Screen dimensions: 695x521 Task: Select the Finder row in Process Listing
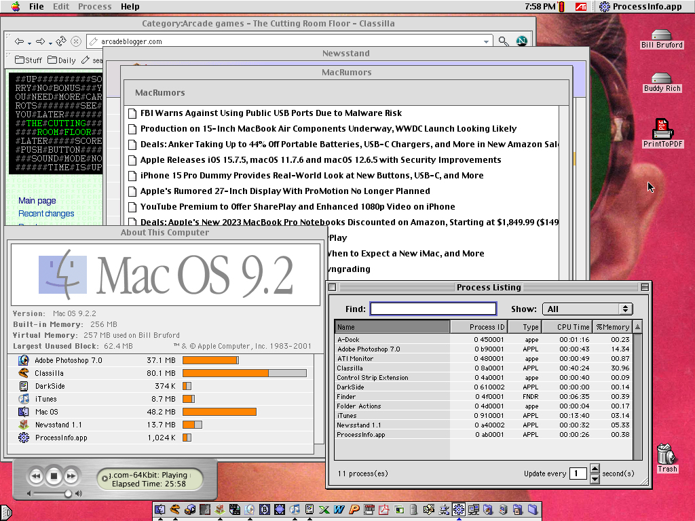pyautogui.click(x=483, y=396)
